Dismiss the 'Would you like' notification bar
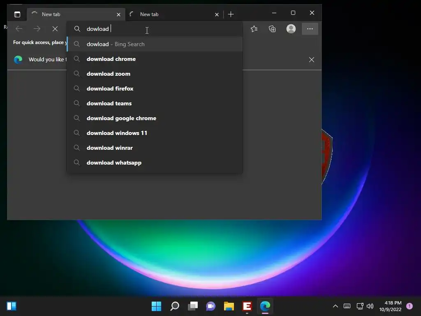Screen dimensions: 421x316 coord(312,60)
